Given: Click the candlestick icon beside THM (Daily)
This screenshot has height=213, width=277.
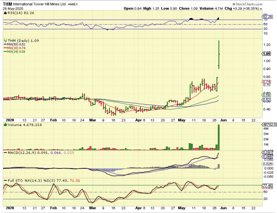Looking at the screenshot, I should click(x=5, y=41).
